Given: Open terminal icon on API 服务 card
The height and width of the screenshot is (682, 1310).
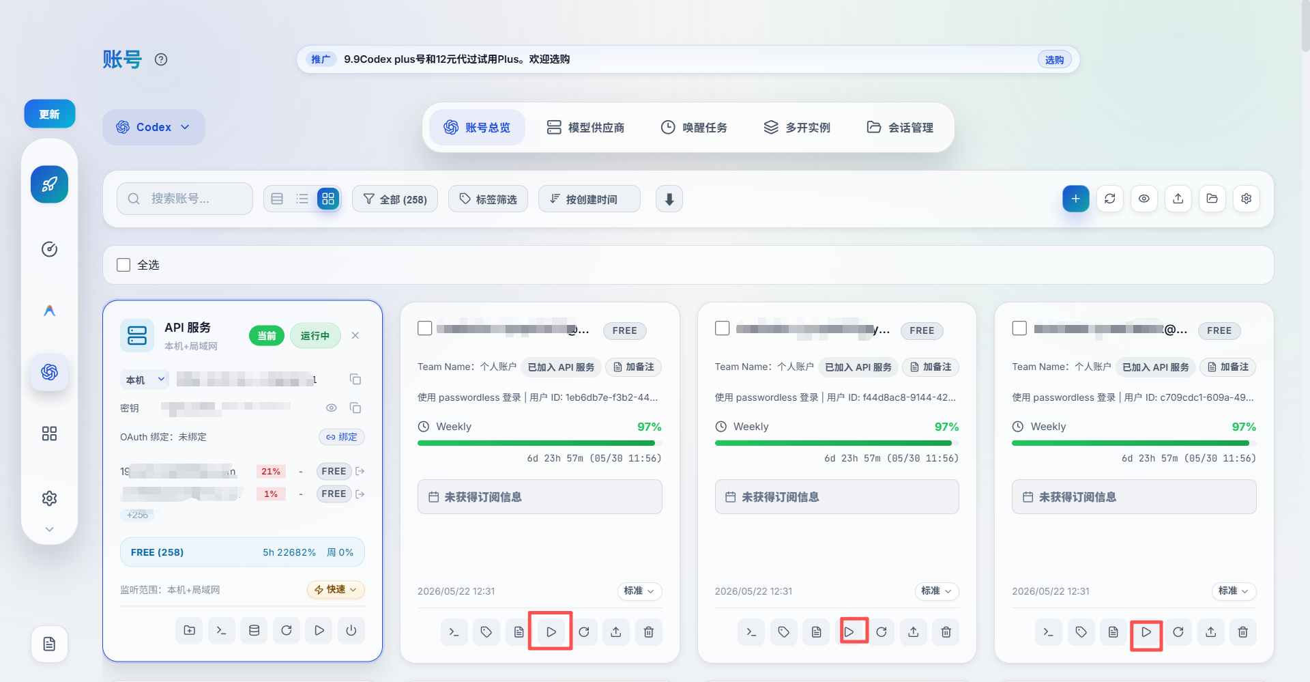Looking at the screenshot, I should coord(222,630).
